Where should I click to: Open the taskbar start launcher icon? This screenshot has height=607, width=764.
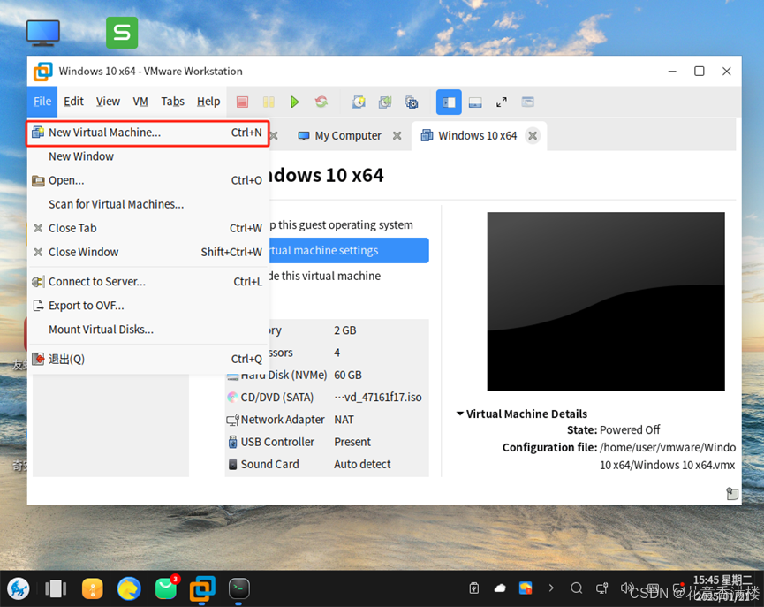pos(19,588)
